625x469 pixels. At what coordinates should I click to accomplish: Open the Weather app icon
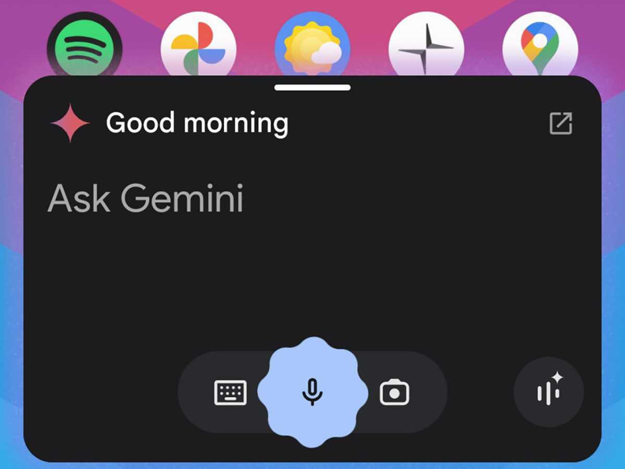(x=312, y=47)
